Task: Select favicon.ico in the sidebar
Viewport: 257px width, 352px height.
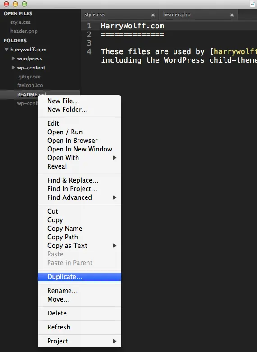Action: point(30,85)
